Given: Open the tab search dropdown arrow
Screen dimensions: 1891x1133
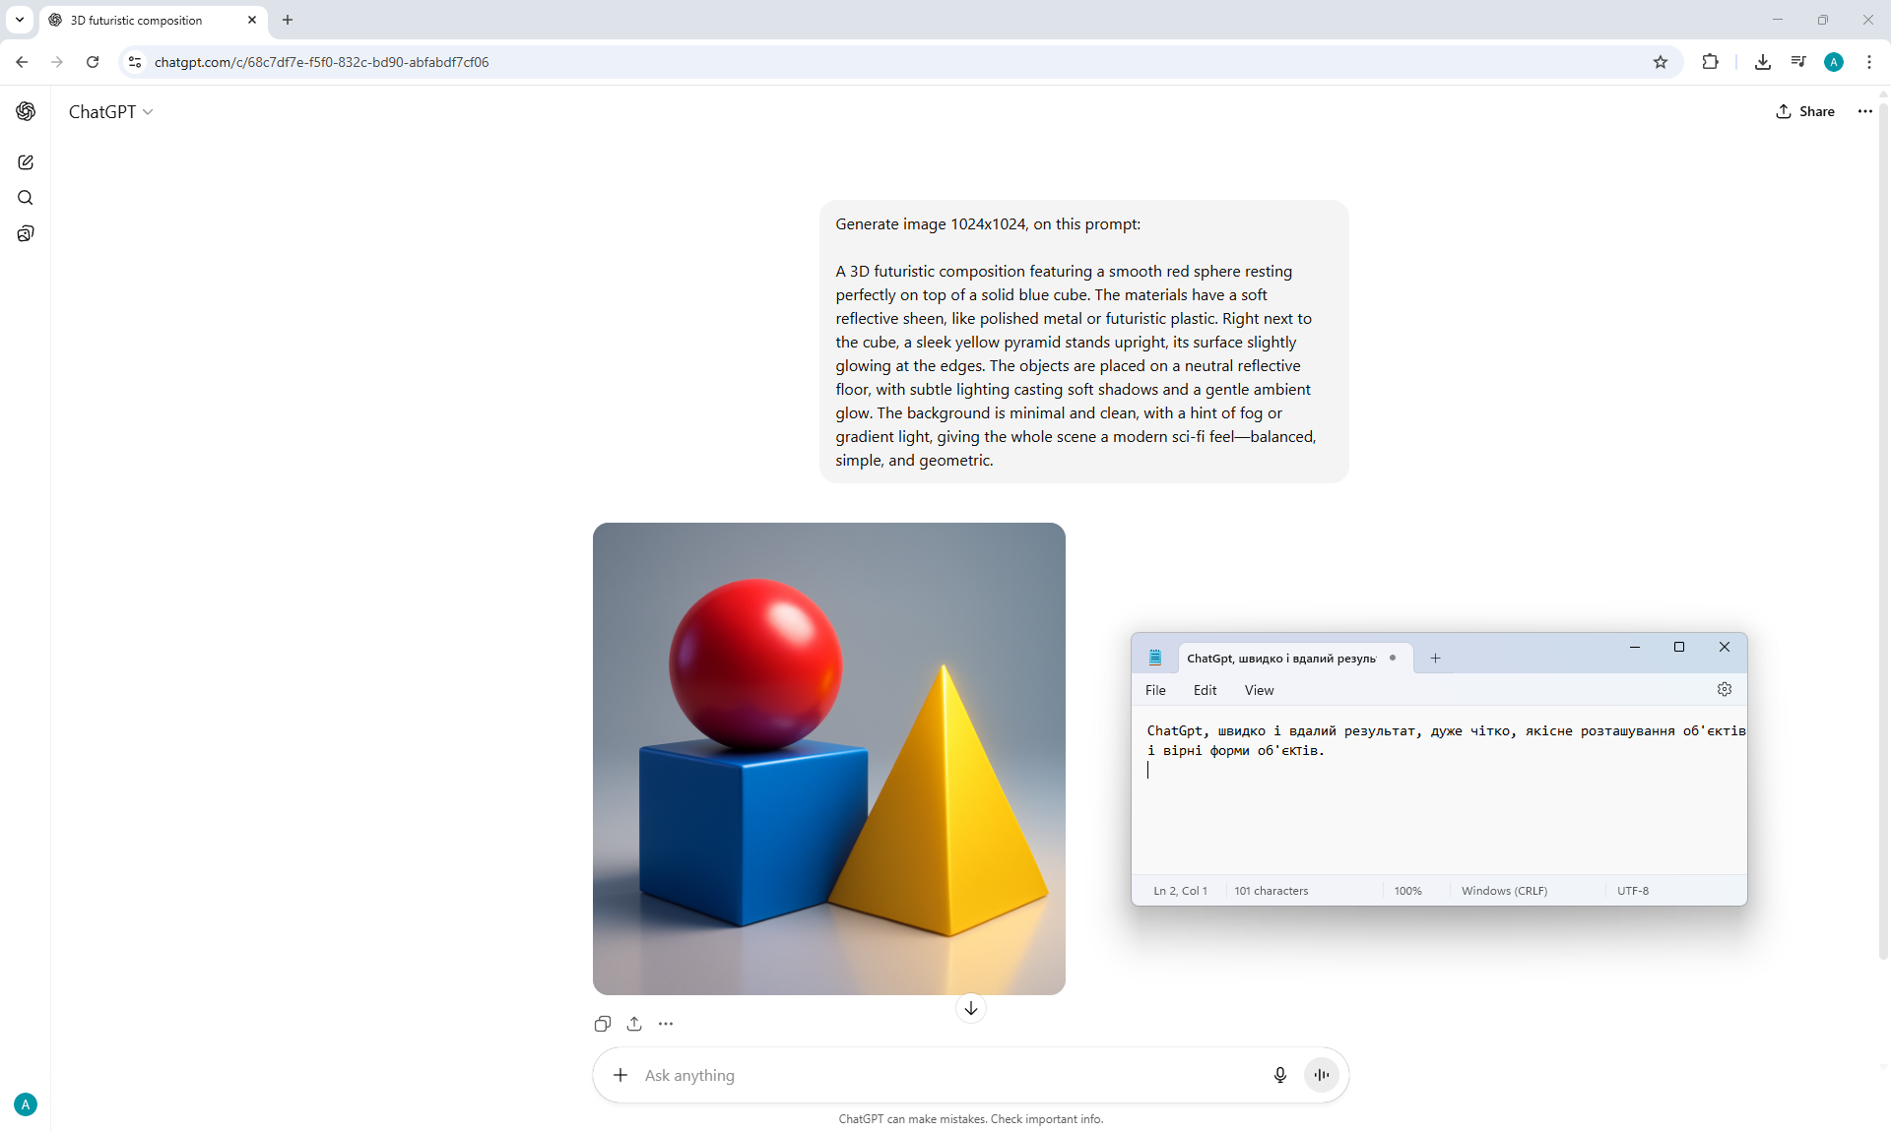Looking at the screenshot, I should [19, 20].
